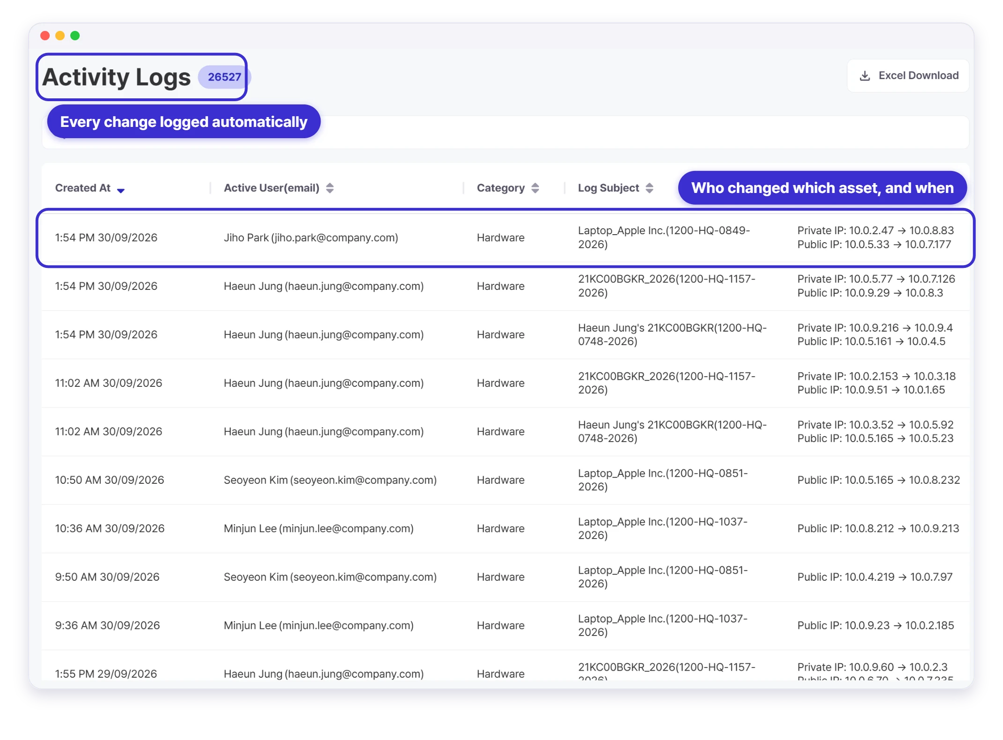Select Jiho Park (jiho.park@company.com) cell

[311, 238]
